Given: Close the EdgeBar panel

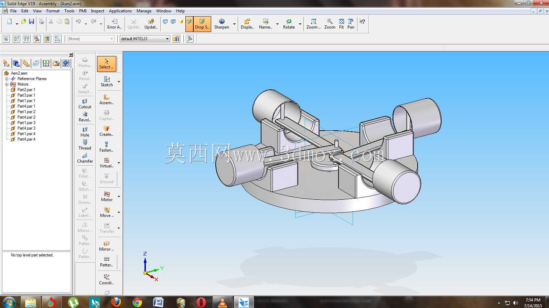Looking at the screenshot, I should [x=71, y=55].
